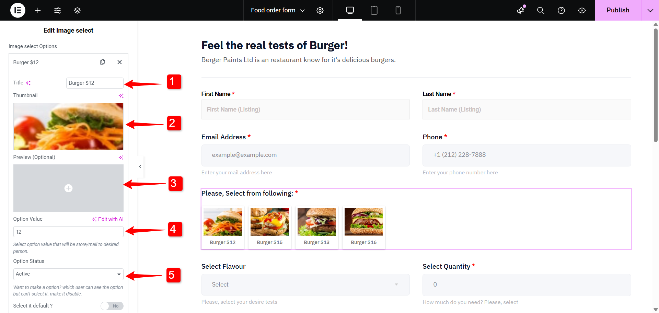Screen dimensions: 659x313
Task: Open the Food order form document dropdown
Action: tap(278, 10)
